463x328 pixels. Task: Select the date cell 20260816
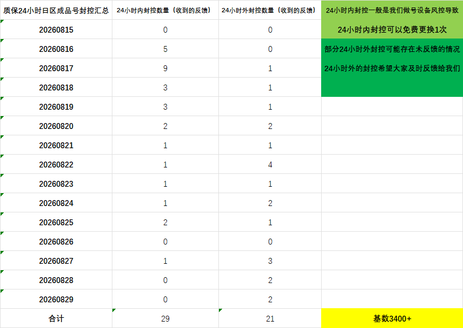click(x=56, y=49)
